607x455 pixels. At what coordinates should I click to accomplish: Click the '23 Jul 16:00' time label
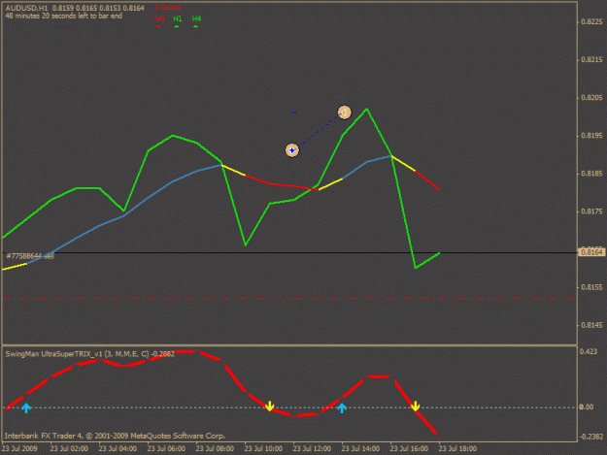click(x=409, y=448)
